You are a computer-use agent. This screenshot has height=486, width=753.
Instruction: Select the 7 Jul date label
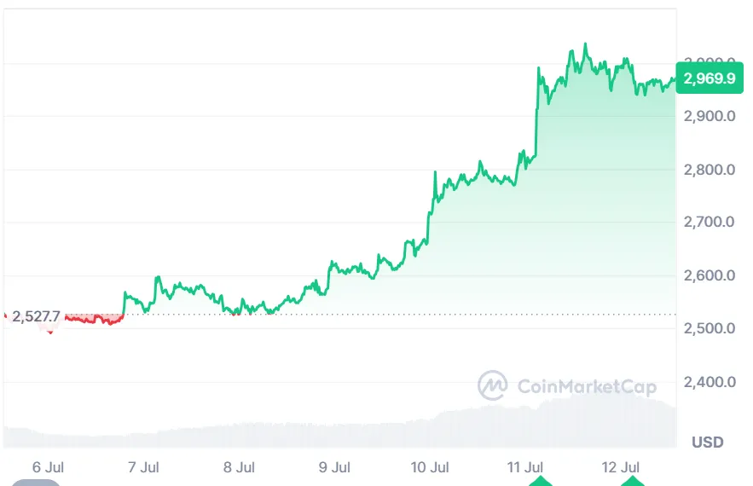(x=143, y=467)
